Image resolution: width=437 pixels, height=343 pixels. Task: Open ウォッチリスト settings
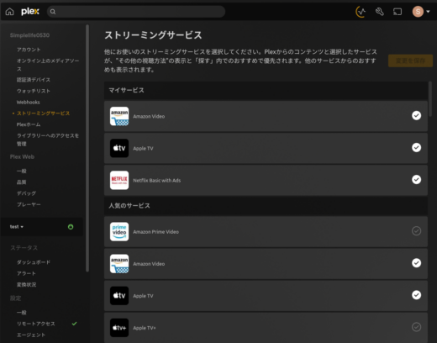coord(34,91)
